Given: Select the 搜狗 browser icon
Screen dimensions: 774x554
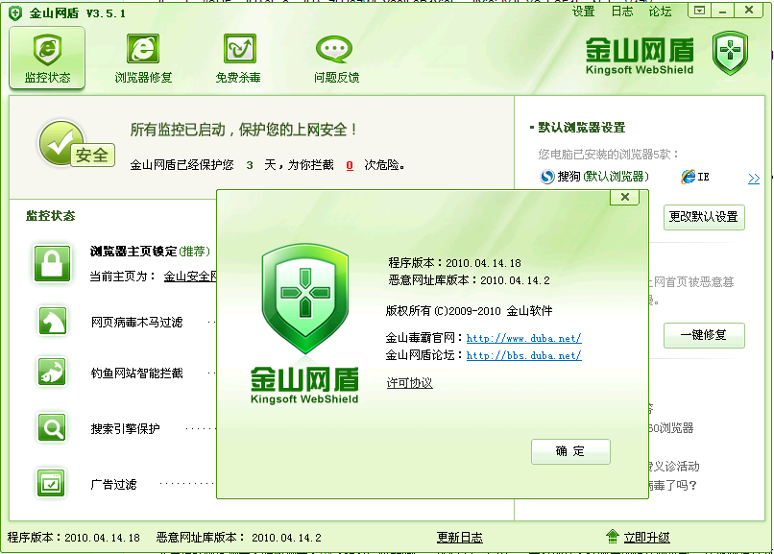Looking at the screenshot, I should (x=547, y=176).
